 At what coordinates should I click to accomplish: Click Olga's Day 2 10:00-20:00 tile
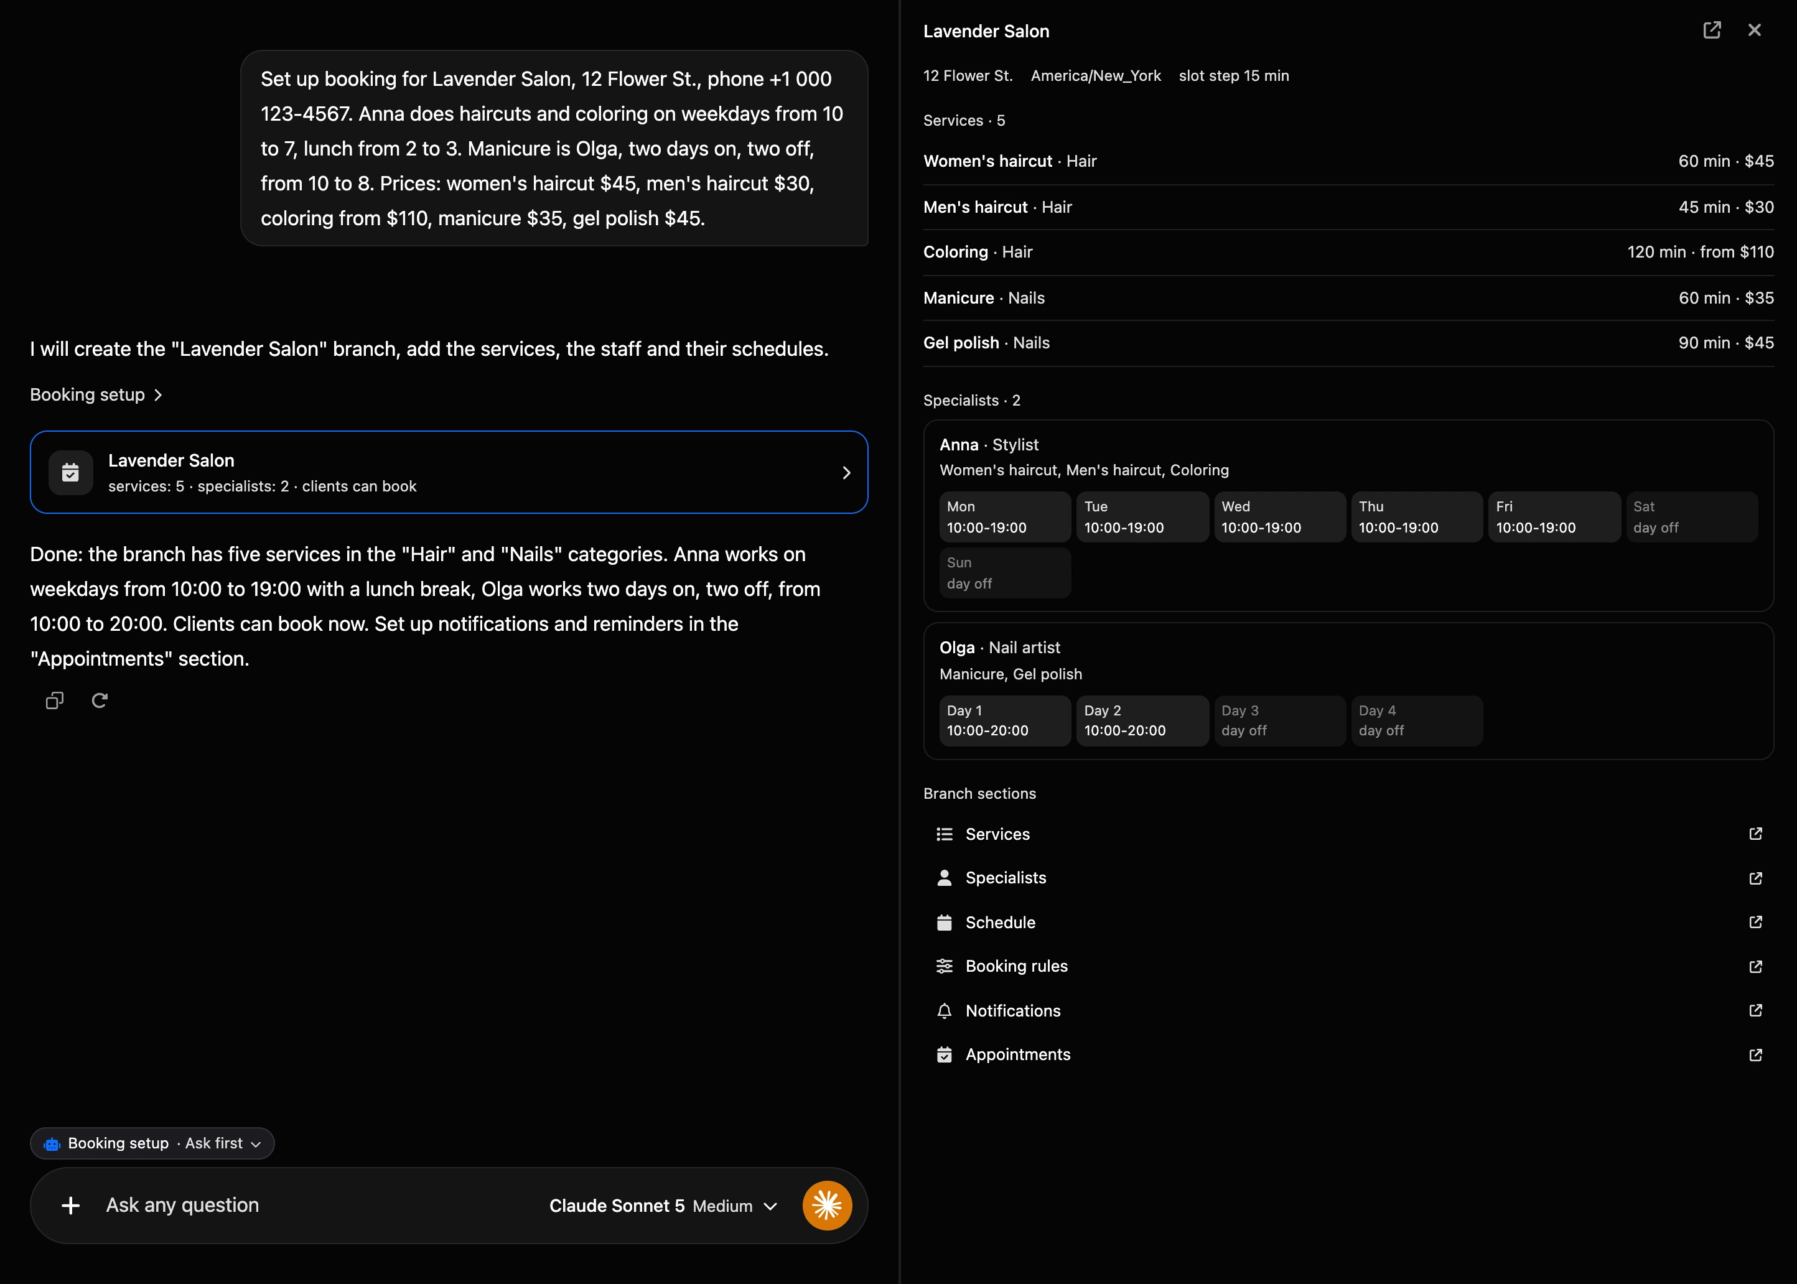click(1142, 720)
